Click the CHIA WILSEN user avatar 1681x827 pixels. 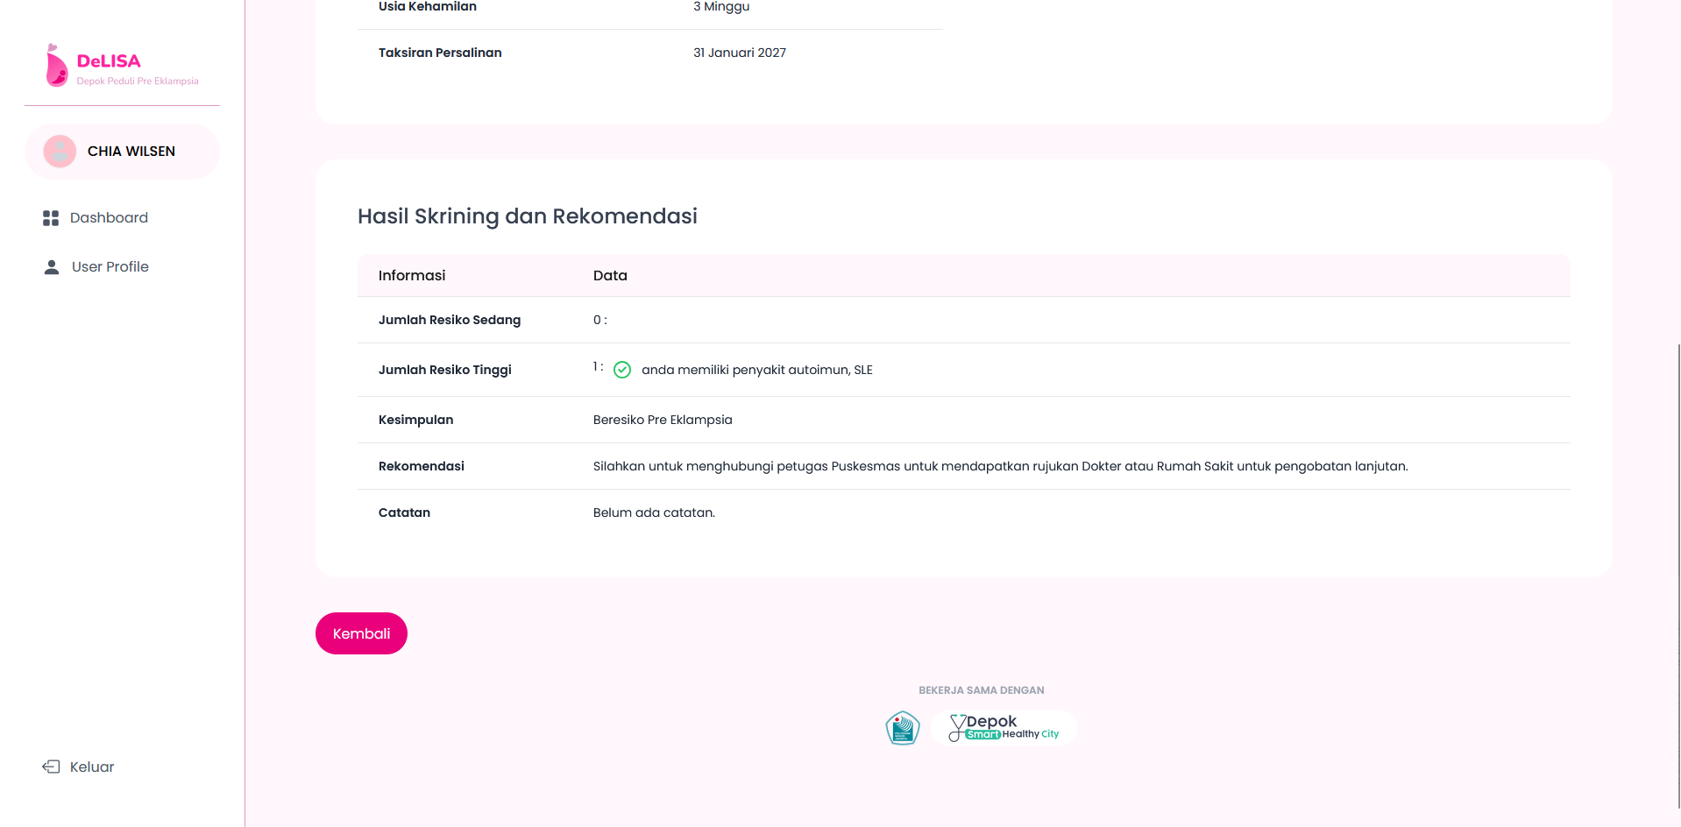pyautogui.click(x=60, y=152)
